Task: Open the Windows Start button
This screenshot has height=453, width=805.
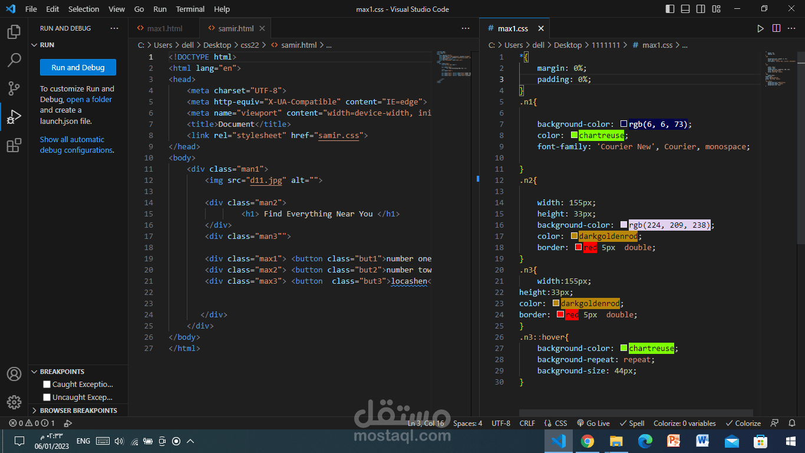Action: [790, 441]
